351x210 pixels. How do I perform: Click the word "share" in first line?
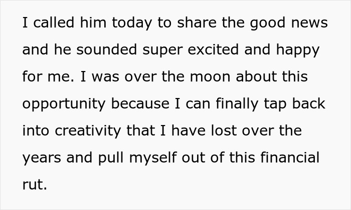[x=197, y=22]
